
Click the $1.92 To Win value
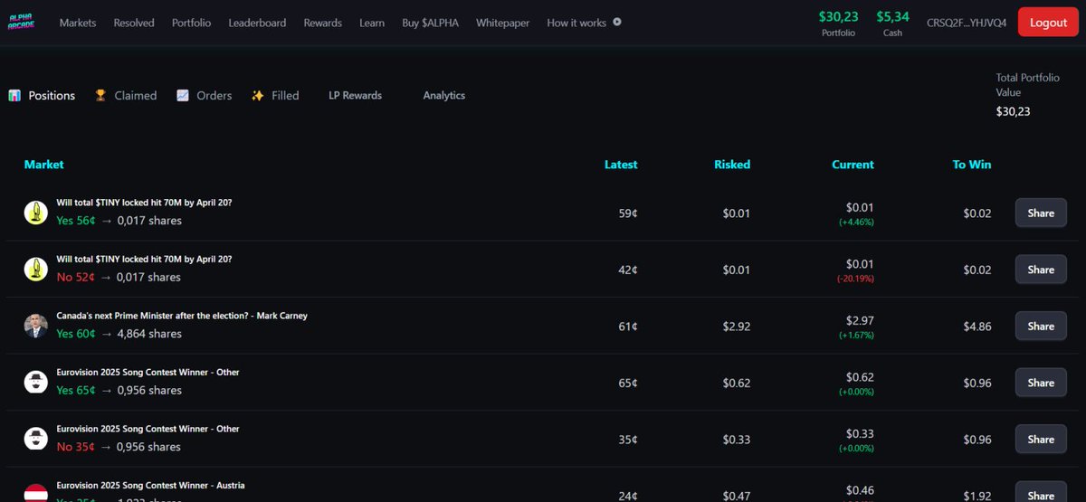tap(977, 496)
